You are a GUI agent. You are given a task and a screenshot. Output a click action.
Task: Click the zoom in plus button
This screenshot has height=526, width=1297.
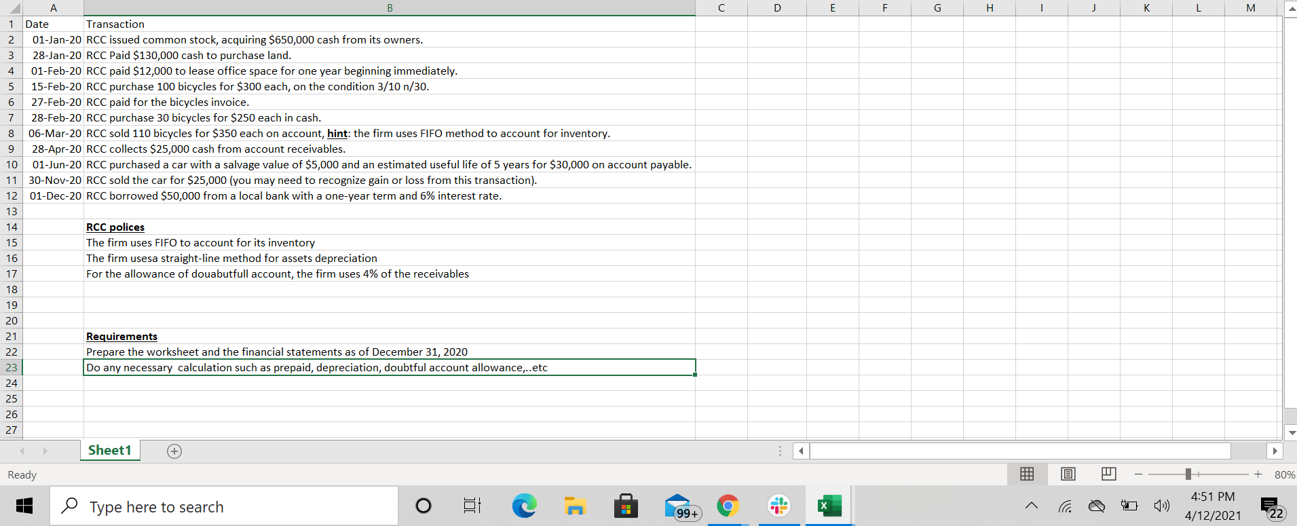[1258, 474]
